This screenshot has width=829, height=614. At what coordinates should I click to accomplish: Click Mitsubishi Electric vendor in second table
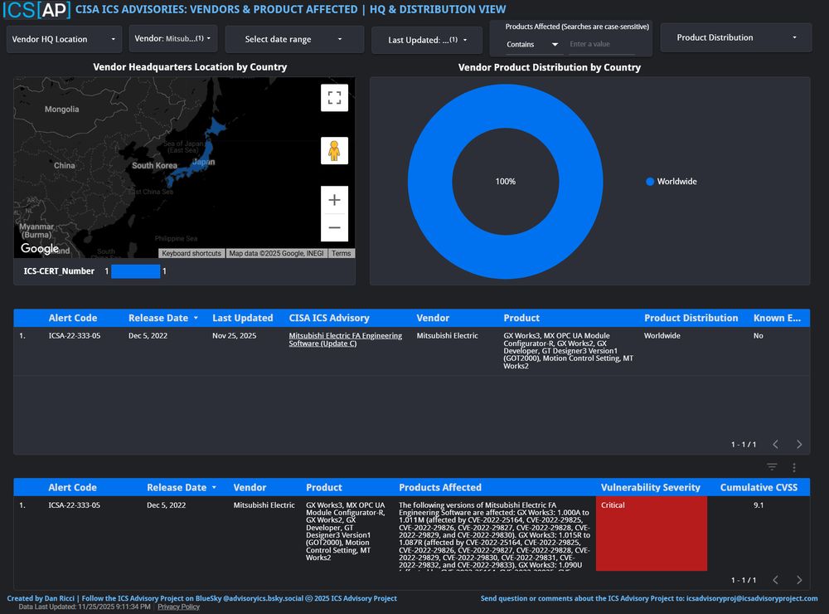(264, 505)
